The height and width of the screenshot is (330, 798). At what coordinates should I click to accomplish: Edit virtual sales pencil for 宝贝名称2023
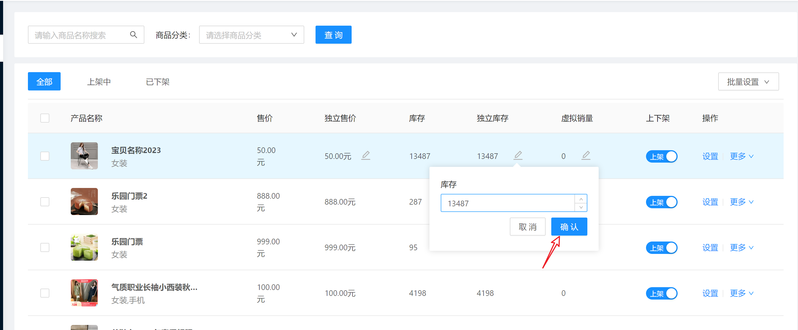585,155
